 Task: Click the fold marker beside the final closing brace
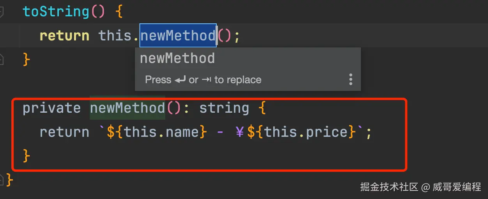point(2,180)
